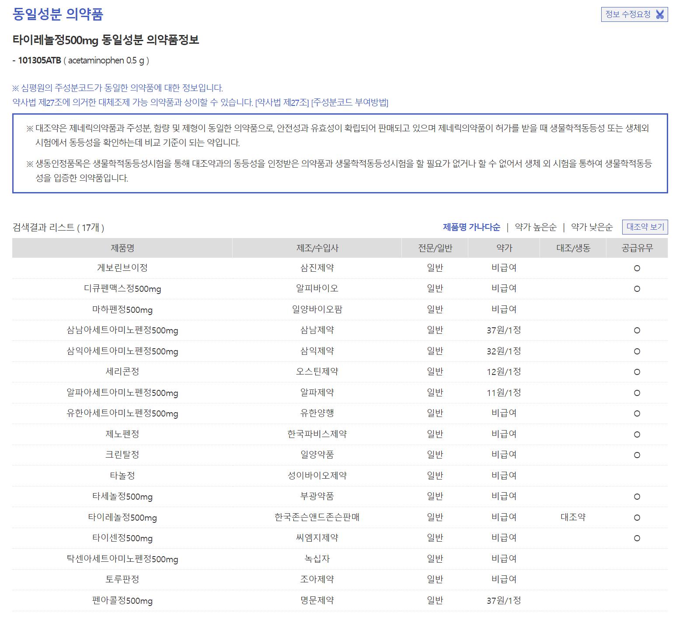Click price 12원/1정 for 세리콘정
The image size is (683, 620).
click(504, 372)
